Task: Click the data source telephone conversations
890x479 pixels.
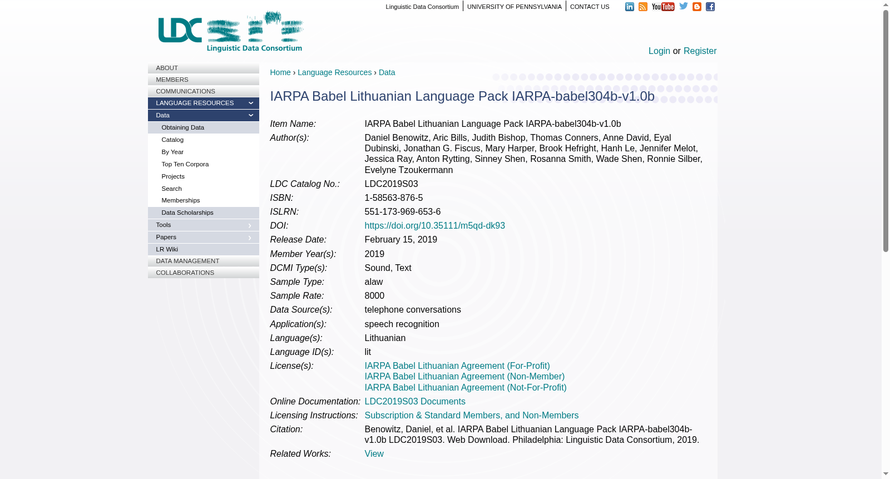Action: 413,310
